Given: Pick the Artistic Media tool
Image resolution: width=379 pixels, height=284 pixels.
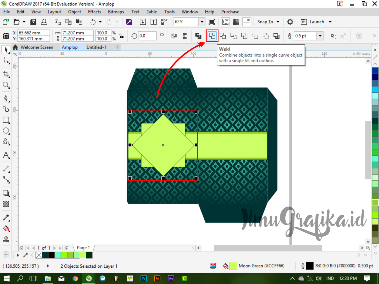Looking at the screenshot, I should [x=6, y=109].
